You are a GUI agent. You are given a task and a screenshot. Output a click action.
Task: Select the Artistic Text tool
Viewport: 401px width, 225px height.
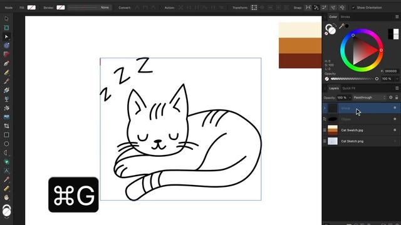click(x=7, y=171)
